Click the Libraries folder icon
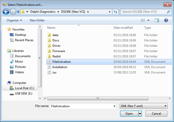This screenshot has height=122, width=174. [9, 51]
